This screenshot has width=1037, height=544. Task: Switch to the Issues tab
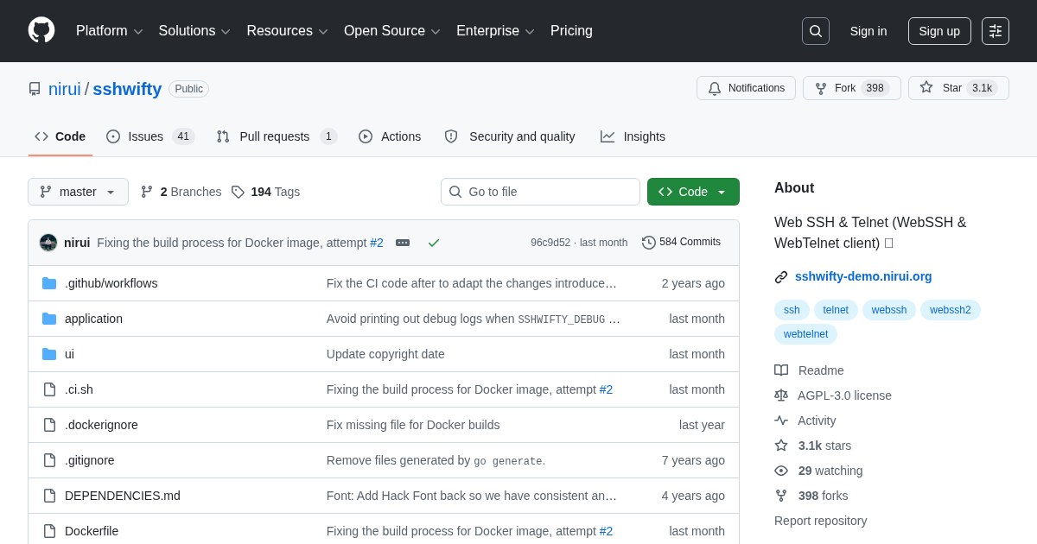pyautogui.click(x=150, y=136)
